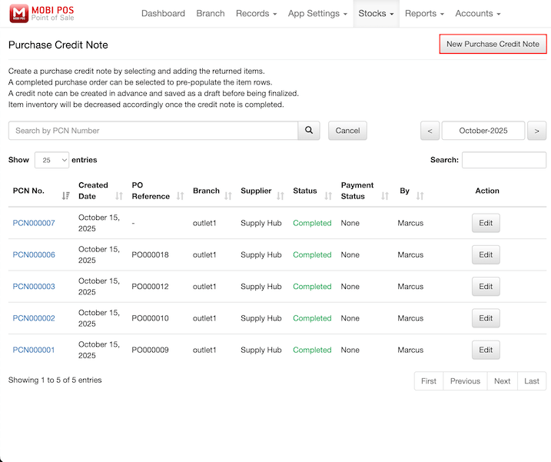Expand the Reports menu
The height and width of the screenshot is (462, 551).
coord(424,13)
